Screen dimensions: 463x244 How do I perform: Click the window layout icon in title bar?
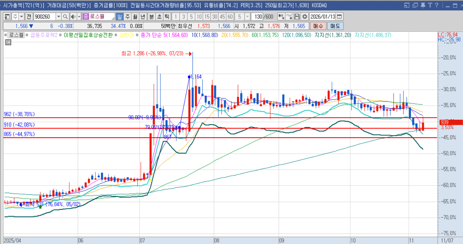pos(407,5)
